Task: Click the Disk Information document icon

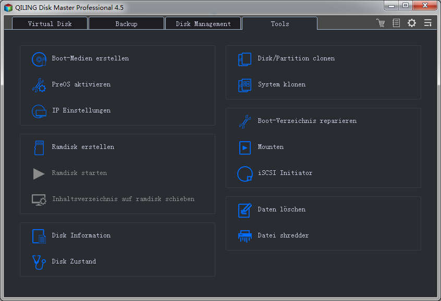Action: [39, 236]
